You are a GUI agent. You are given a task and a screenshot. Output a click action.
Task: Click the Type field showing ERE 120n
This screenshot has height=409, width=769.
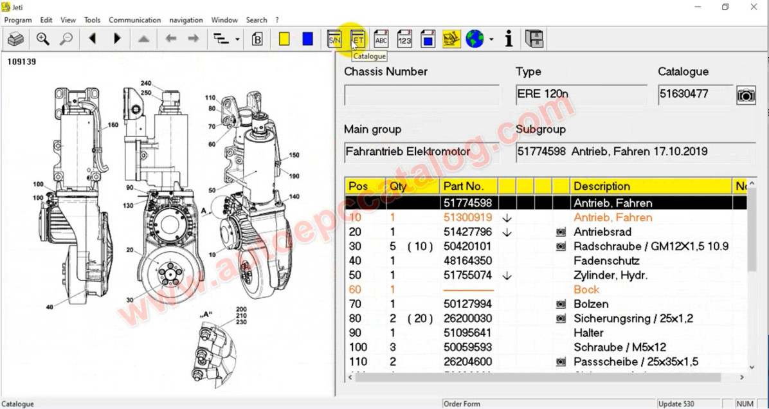point(582,95)
